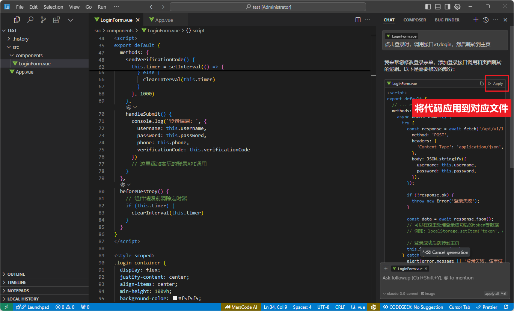
Task: Show hidden menus via title bar ellipsis
Action: click(x=116, y=7)
